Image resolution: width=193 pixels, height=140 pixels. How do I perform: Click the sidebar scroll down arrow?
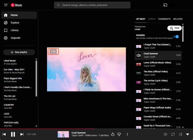click(36, 126)
